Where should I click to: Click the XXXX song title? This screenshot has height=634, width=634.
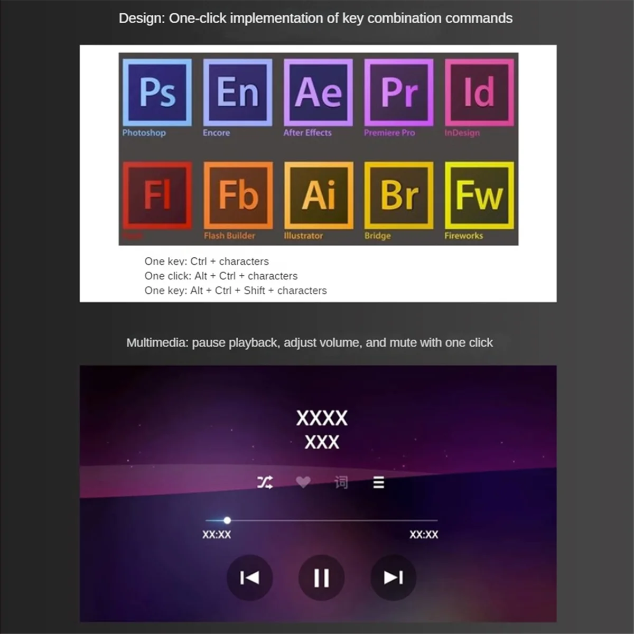coord(322,418)
